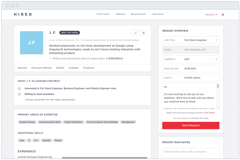Select the C++ skill tag
This screenshot has height=160, width=240.
(x=36, y=141)
